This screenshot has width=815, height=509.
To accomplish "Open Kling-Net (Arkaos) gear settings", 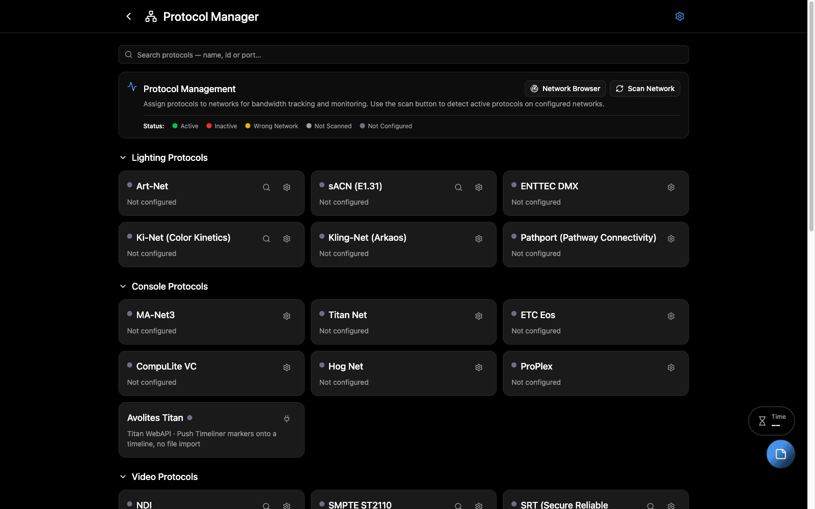I will pyautogui.click(x=479, y=239).
